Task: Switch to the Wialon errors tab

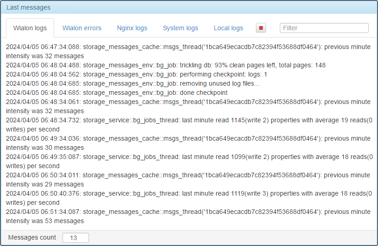Action: (82, 28)
